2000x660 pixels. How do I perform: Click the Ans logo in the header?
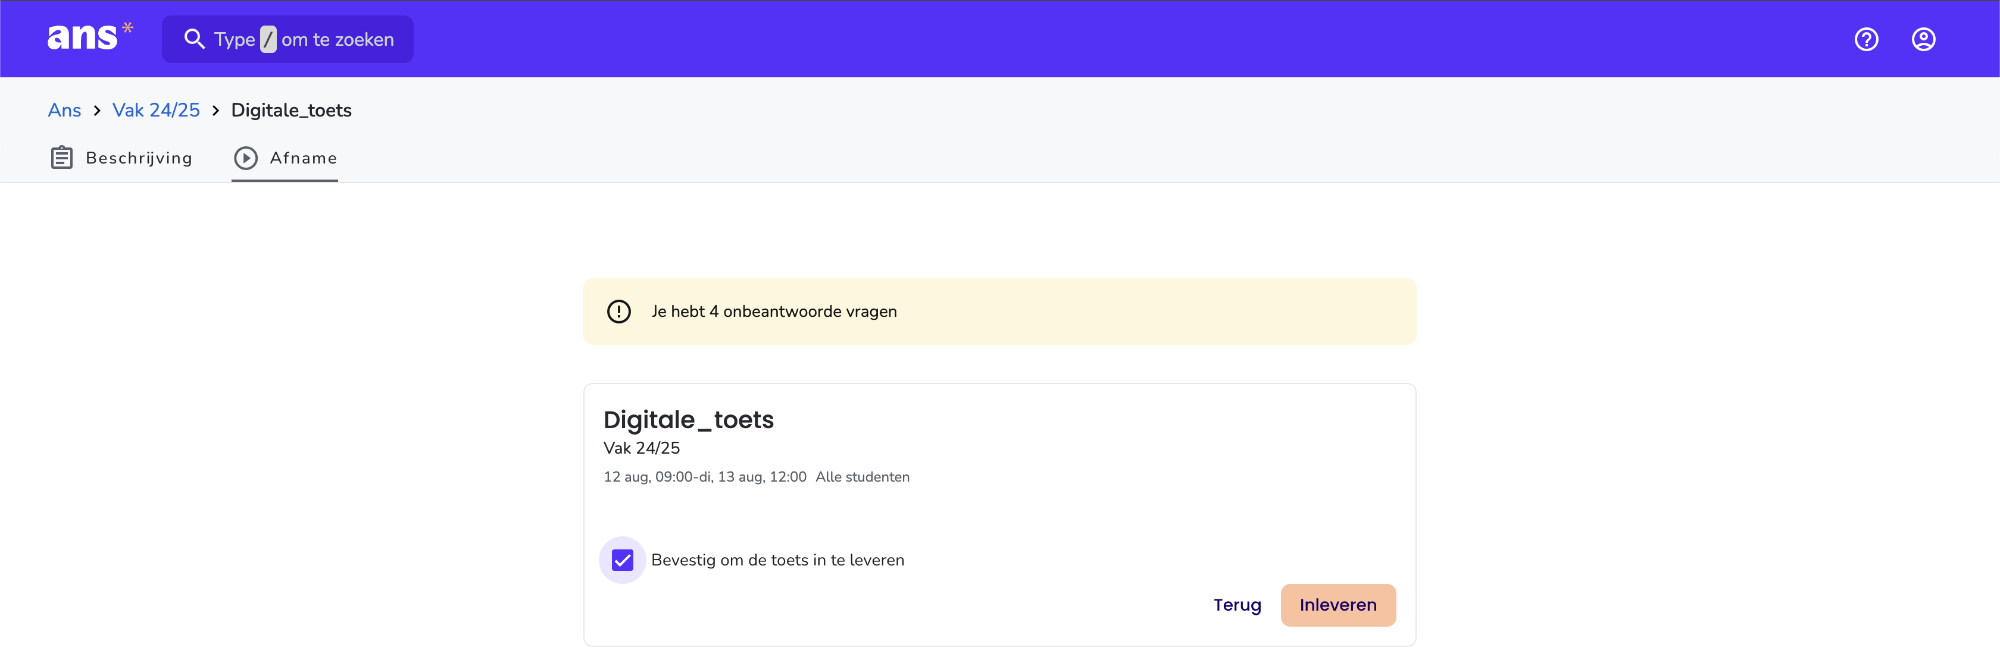click(x=90, y=37)
